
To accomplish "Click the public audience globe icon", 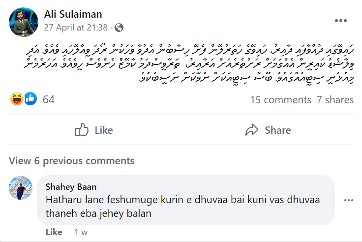I will point(119,28).
